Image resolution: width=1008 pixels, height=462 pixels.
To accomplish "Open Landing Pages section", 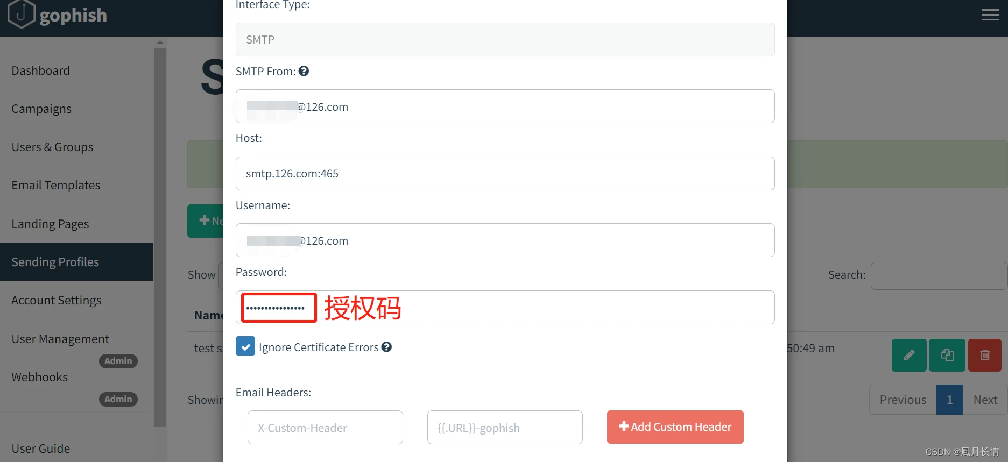I will click(50, 224).
